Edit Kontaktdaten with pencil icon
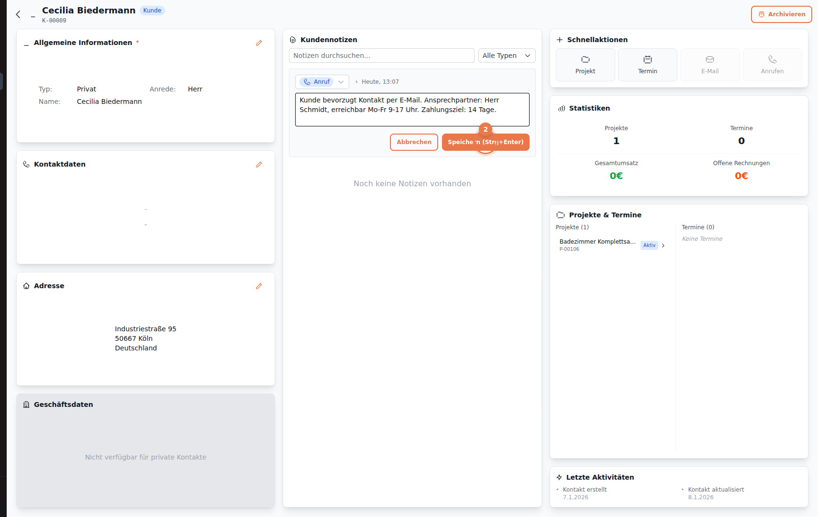Image resolution: width=818 pixels, height=517 pixels. coord(259,165)
